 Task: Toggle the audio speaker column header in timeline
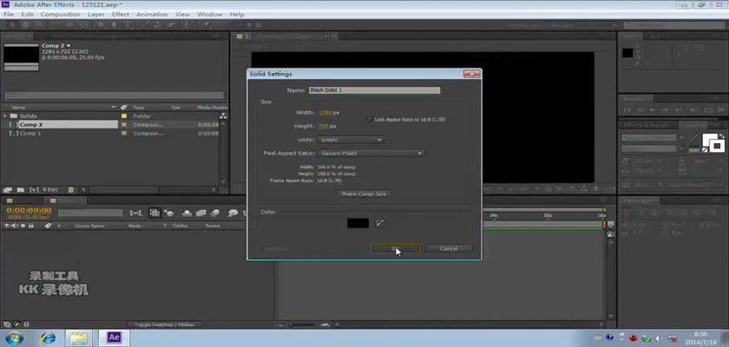click(15, 226)
